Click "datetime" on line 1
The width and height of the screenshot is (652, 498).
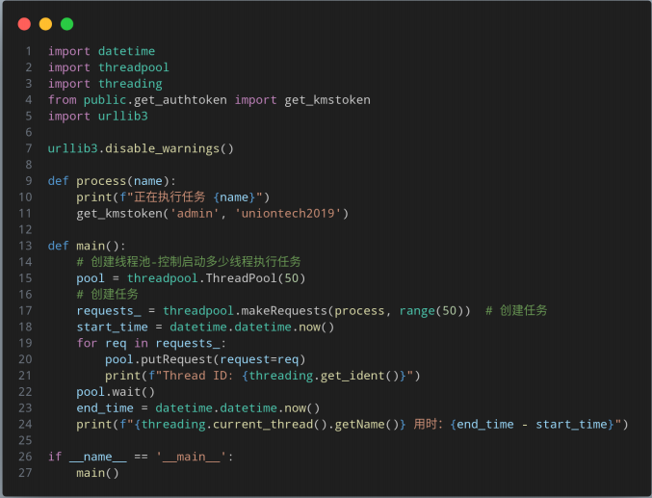coord(126,51)
